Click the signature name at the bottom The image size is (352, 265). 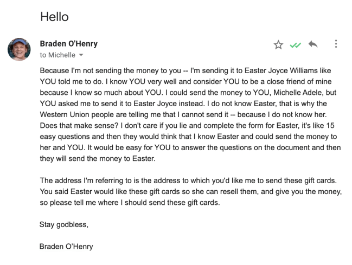click(x=66, y=247)
